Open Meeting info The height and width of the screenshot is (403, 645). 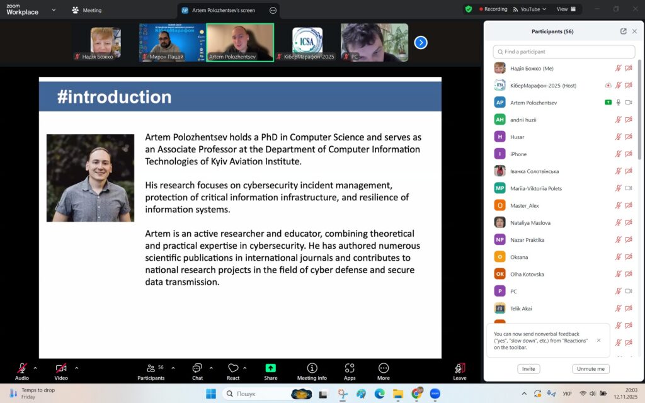[312, 368]
